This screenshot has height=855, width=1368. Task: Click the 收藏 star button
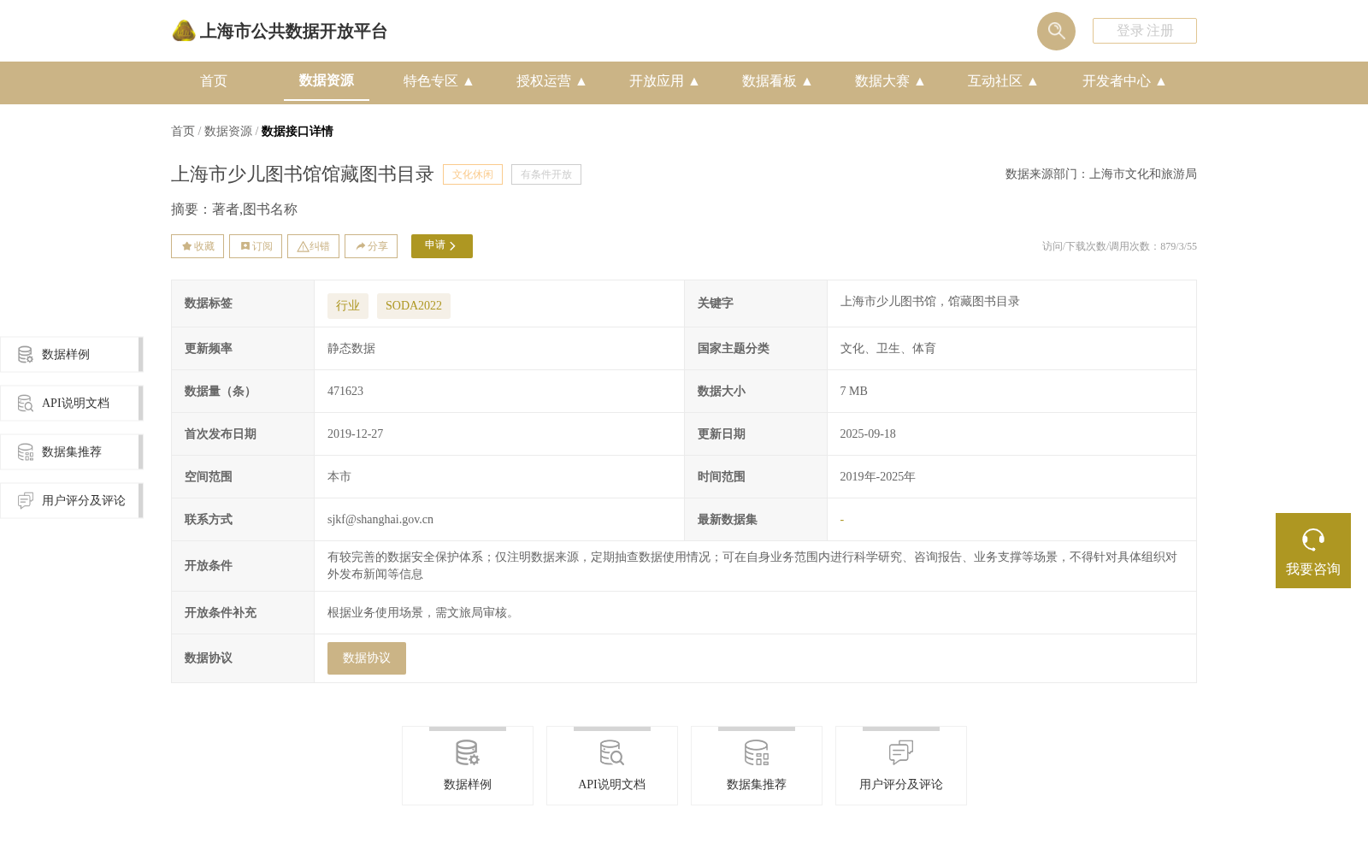[198, 246]
